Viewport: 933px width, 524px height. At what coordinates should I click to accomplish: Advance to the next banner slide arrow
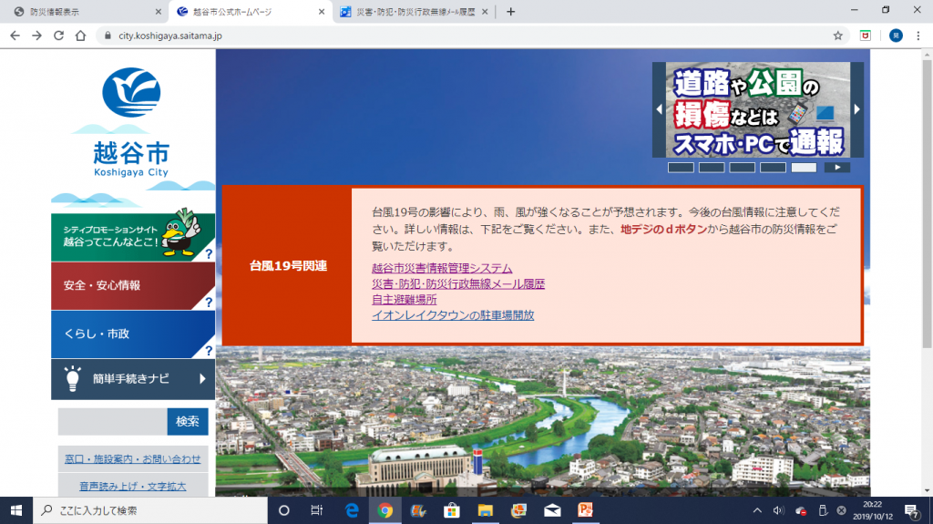(x=856, y=110)
